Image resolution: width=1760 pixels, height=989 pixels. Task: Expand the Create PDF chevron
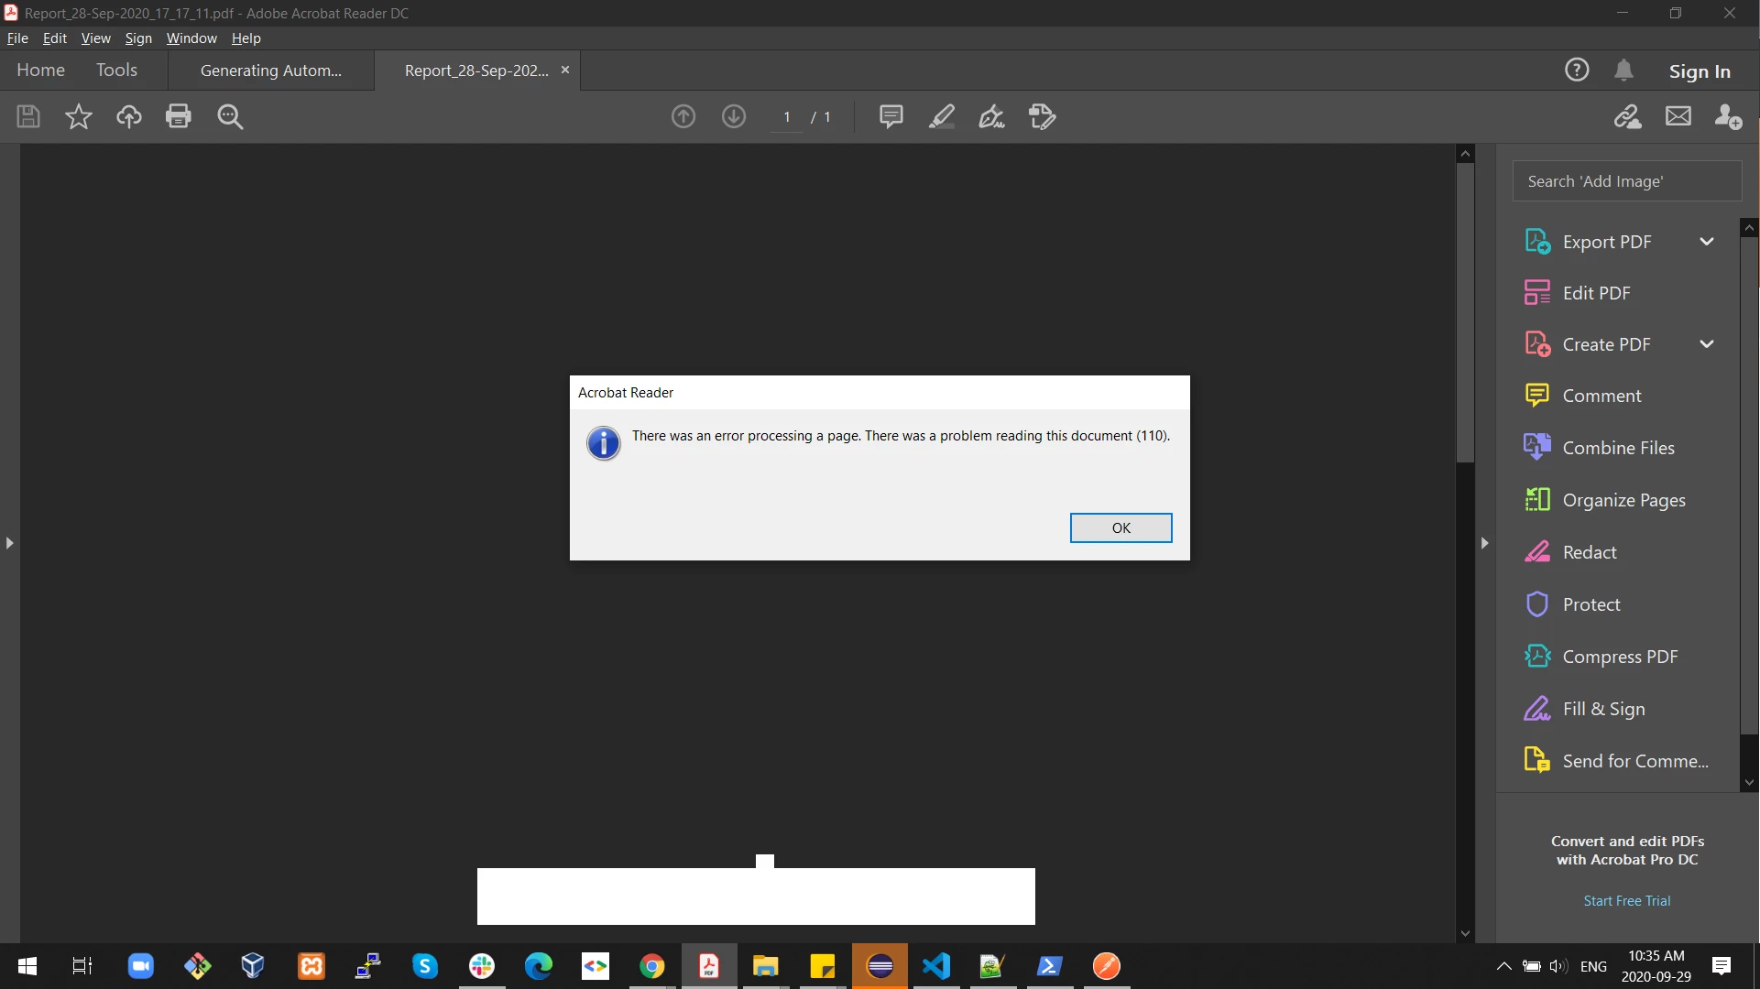click(x=1706, y=344)
